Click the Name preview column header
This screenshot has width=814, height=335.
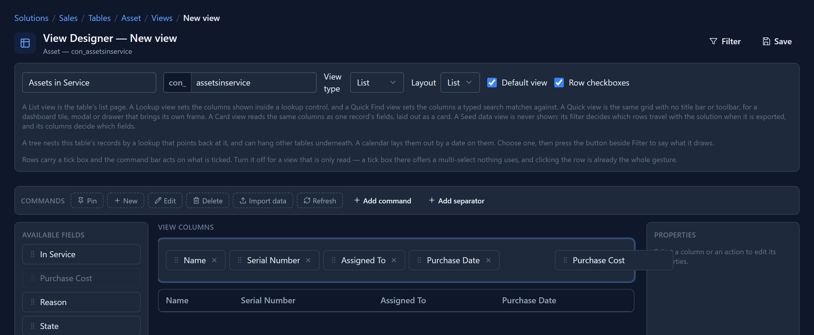[x=177, y=300]
